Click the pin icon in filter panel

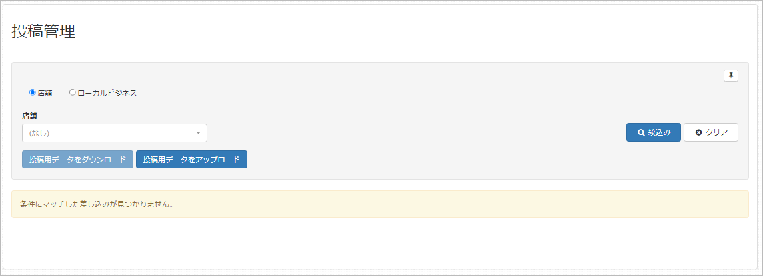(731, 76)
